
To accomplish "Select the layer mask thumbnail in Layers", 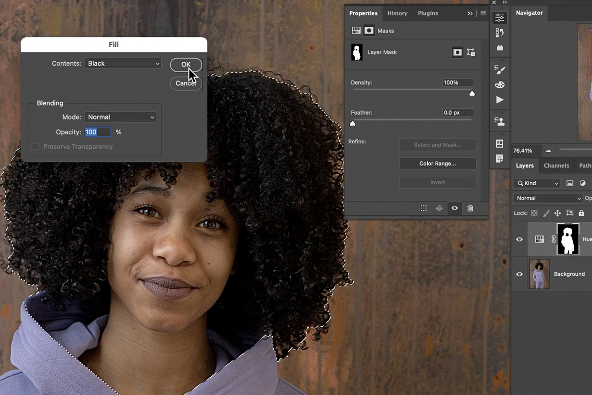I will point(568,239).
